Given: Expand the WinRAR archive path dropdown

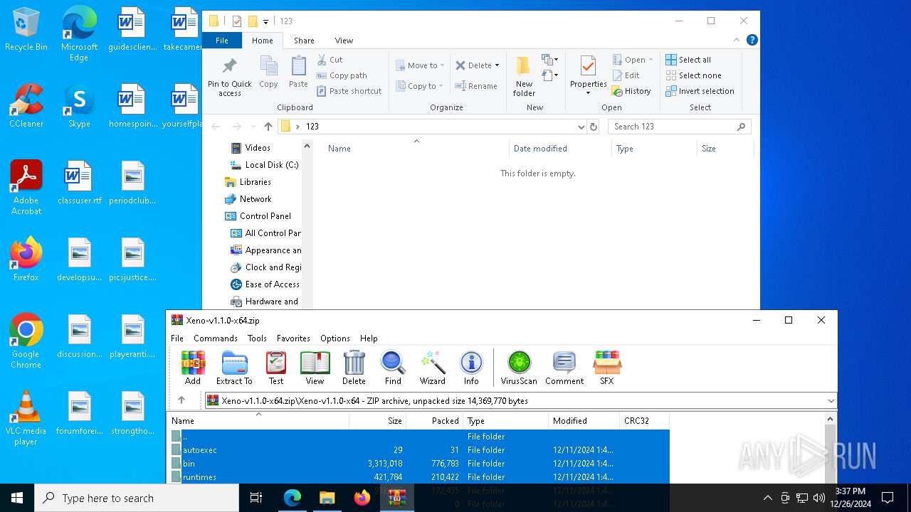Looking at the screenshot, I should pos(831,401).
